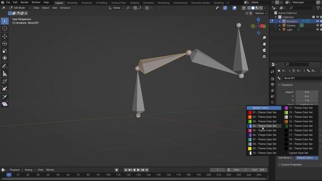The height and width of the screenshot is (181, 322).
Task: Toggle Collection visibility eye icon
Action: 317,17
